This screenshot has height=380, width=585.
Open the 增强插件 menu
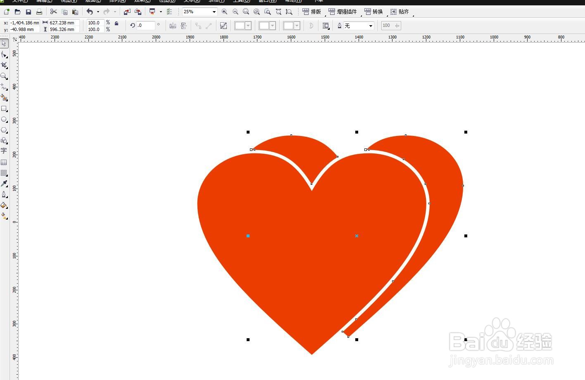tap(343, 12)
